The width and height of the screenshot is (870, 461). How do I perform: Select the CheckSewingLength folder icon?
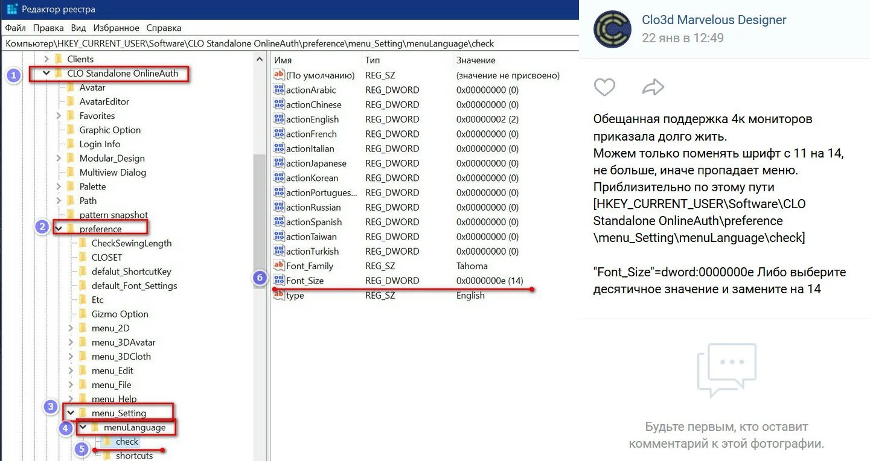pyautogui.click(x=83, y=243)
